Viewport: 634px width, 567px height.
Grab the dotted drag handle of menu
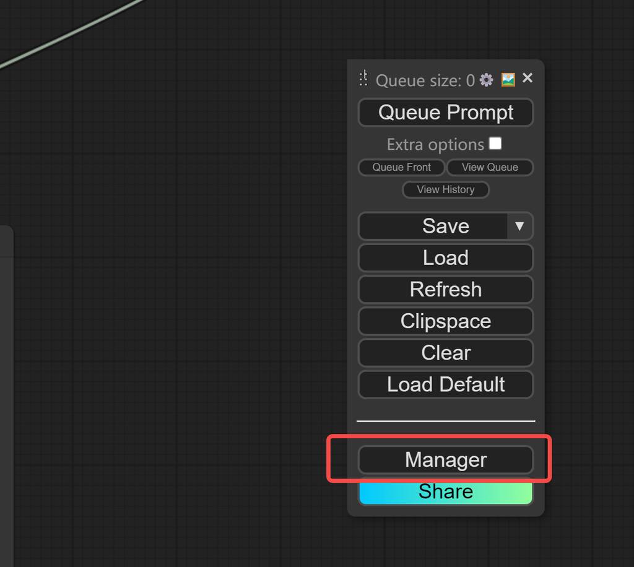[x=363, y=79]
